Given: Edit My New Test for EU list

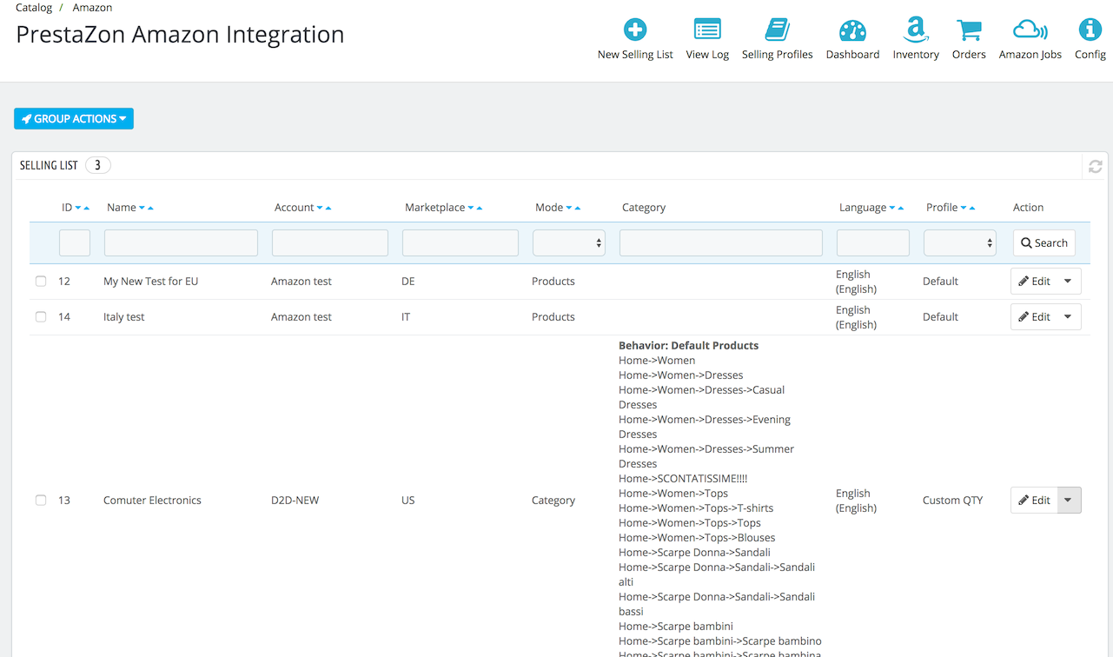Looking at the screenshot, I should [1034, 282].
